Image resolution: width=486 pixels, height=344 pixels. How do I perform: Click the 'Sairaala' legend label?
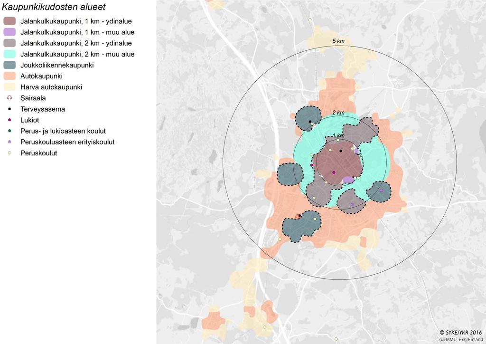[33, 98]
